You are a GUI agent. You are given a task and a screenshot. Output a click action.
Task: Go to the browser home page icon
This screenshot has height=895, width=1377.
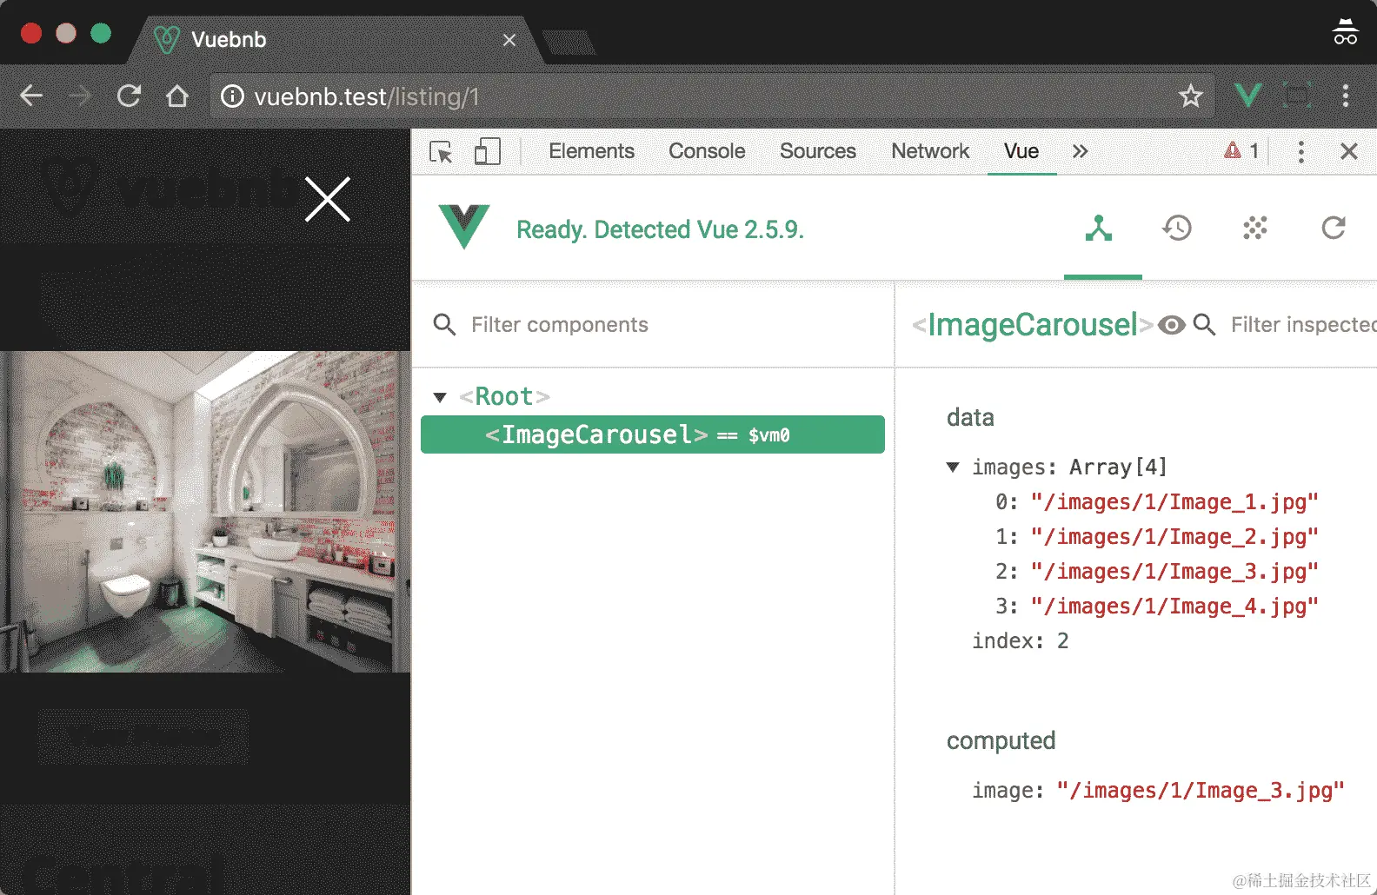point(177,96)
